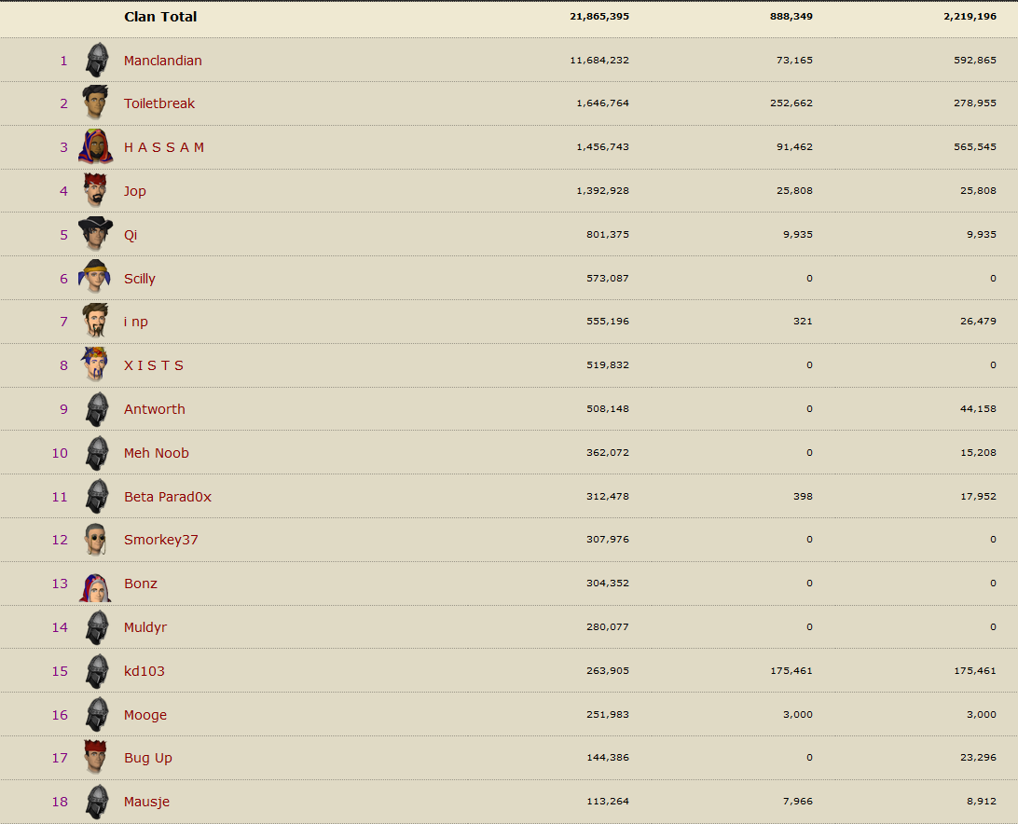1018x824 pixels.
Task: Click Manclandian's helmet avatar icon
Action: point(97,61)
